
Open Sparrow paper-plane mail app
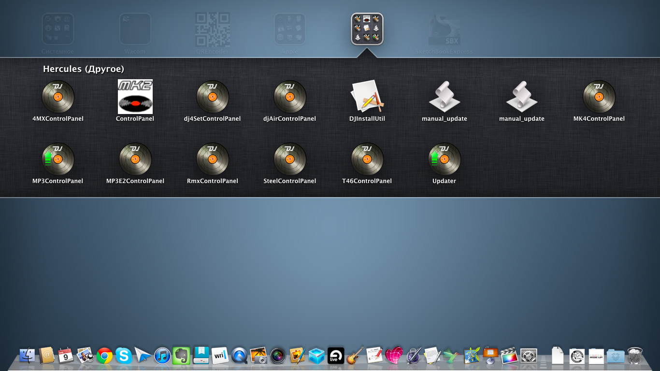coord(143,356)
